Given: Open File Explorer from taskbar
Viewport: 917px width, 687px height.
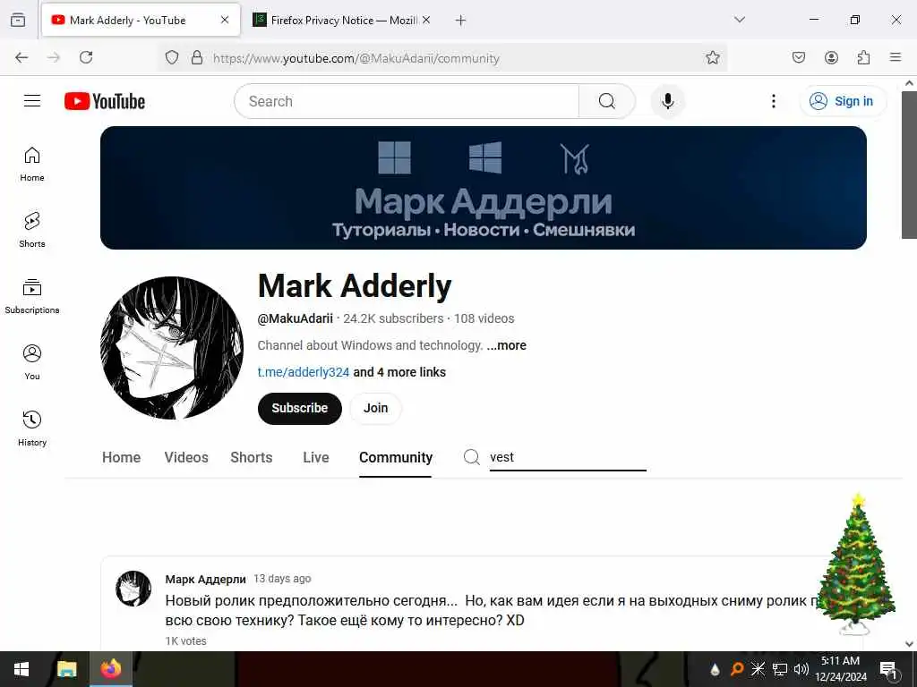Looking at the screenshot, I should (66, 669).
